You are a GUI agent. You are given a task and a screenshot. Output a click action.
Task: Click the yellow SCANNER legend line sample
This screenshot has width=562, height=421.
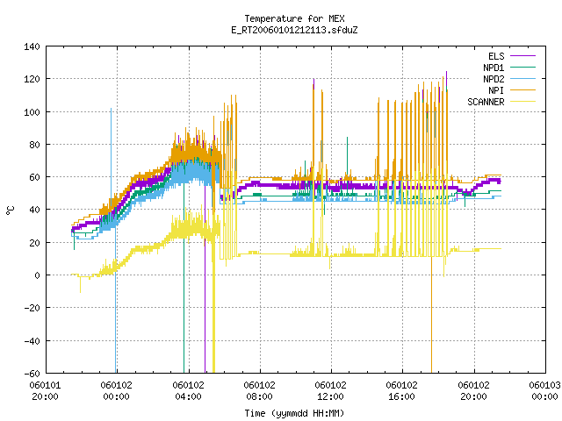click(x=522, y=102)
